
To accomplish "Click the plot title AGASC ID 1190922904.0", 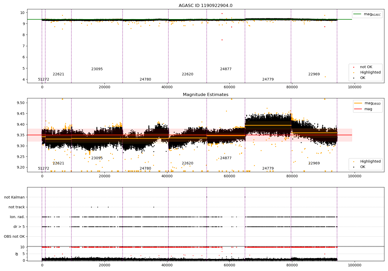I will (206, 6).
